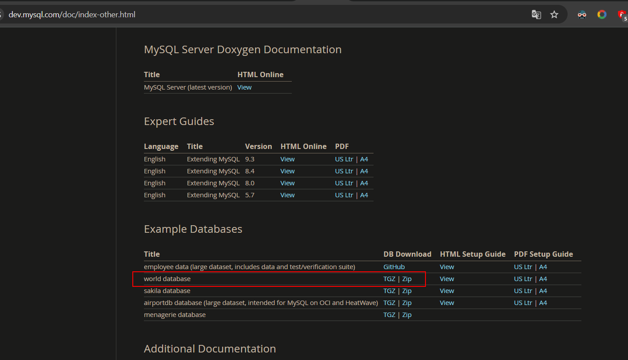Click the 'HTML Online' header in Doxygen table
The height and width of the screenshot is (360, 628).
260,74
